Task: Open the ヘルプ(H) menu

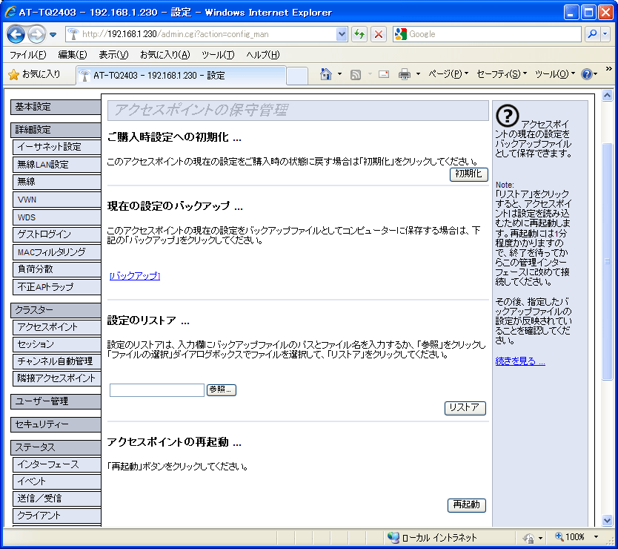Action: 263,55
